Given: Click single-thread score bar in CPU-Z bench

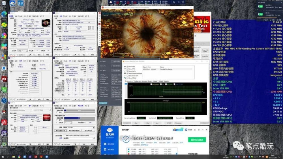Looking at the screenshot, I should point(80,110).
